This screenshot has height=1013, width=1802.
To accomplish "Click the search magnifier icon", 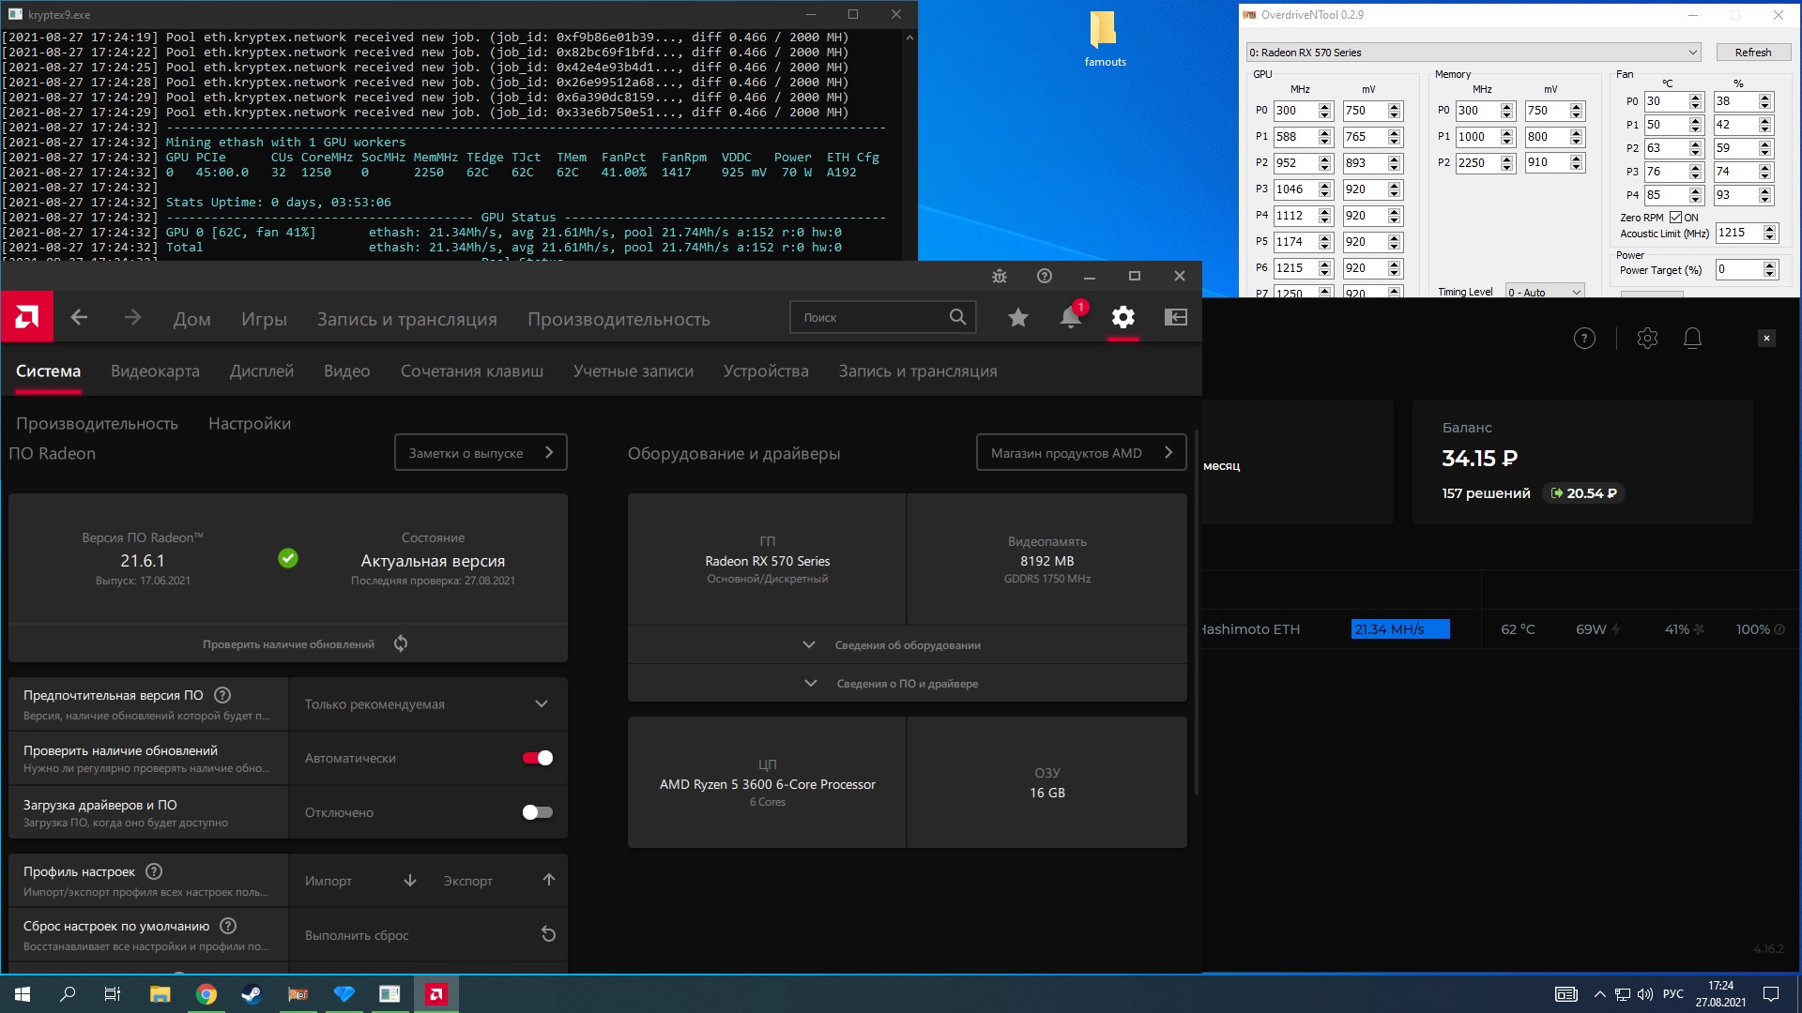I will coord(957,317).
